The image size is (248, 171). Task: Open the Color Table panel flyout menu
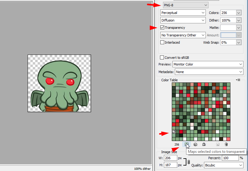coord(238,80)
